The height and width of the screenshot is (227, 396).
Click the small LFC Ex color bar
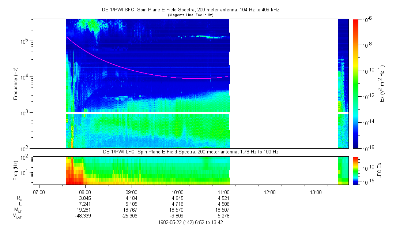(x=355, y=170)
